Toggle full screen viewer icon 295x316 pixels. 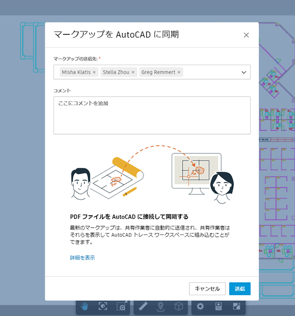point(236,306)
